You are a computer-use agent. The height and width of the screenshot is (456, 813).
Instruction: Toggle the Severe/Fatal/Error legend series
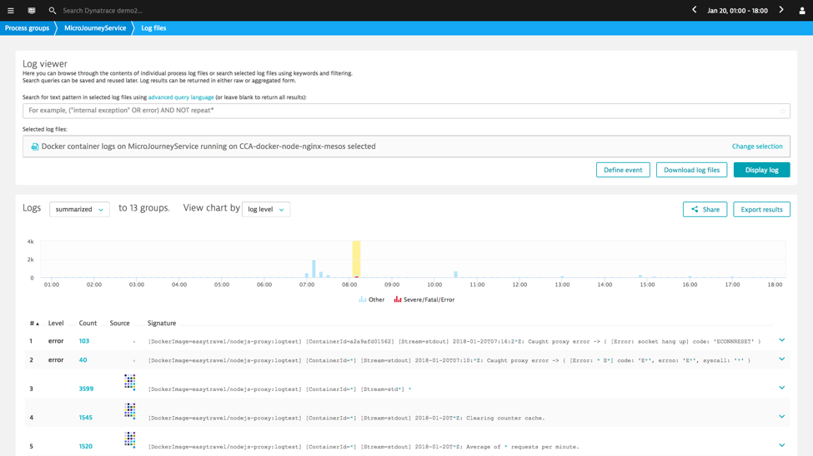[424, 300]
